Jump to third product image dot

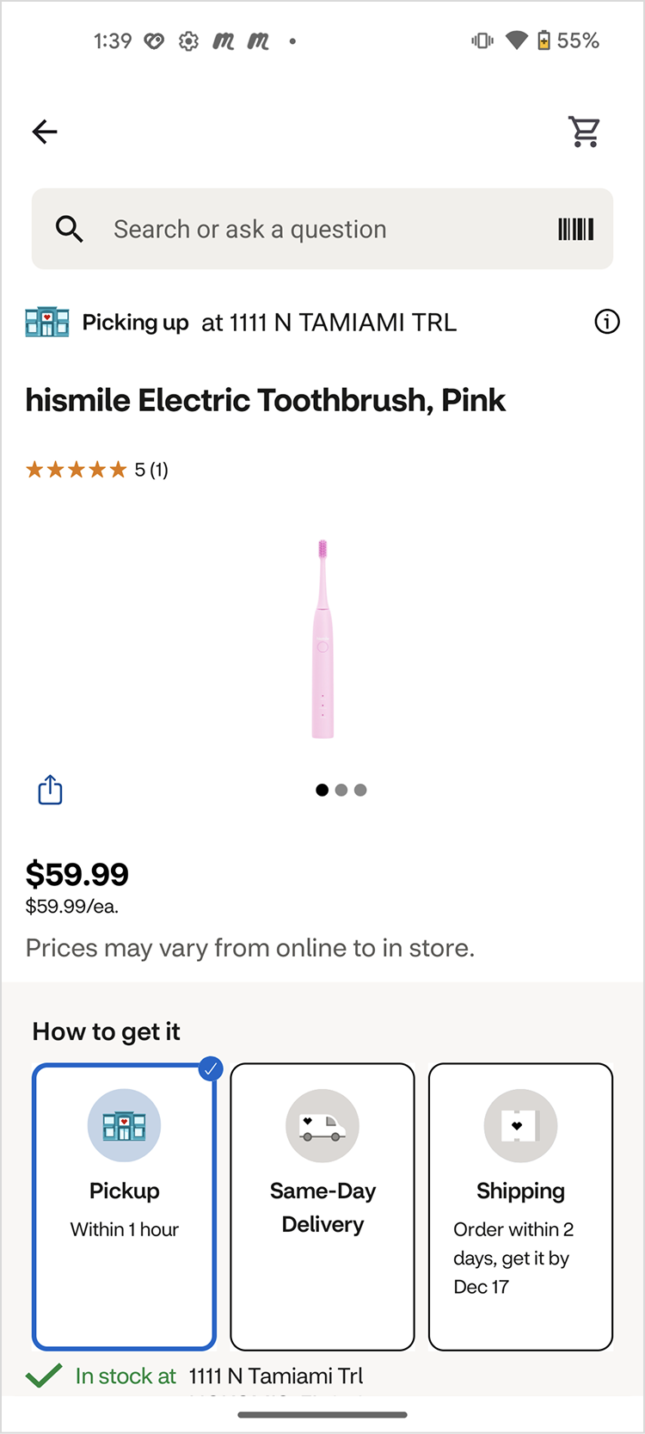[x=360, y=790]
